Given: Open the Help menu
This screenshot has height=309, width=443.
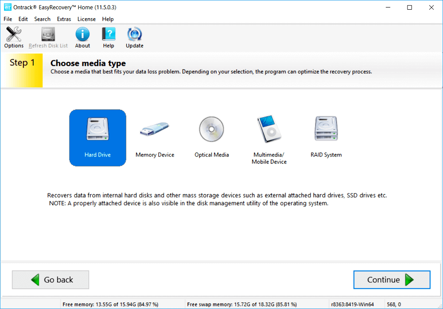Looking at the screenshot, I should point(108,19).
